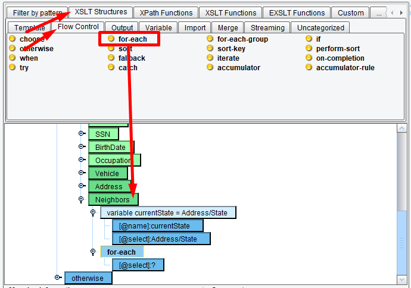Click the [@select]:Address/State attribute node
Viewport: 411px width, 288px height.
(x=161, y=239)
